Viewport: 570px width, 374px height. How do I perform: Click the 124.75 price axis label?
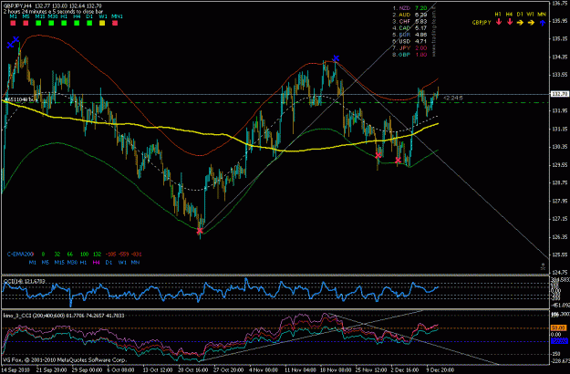pyautogui.click(x=559, y=272)
